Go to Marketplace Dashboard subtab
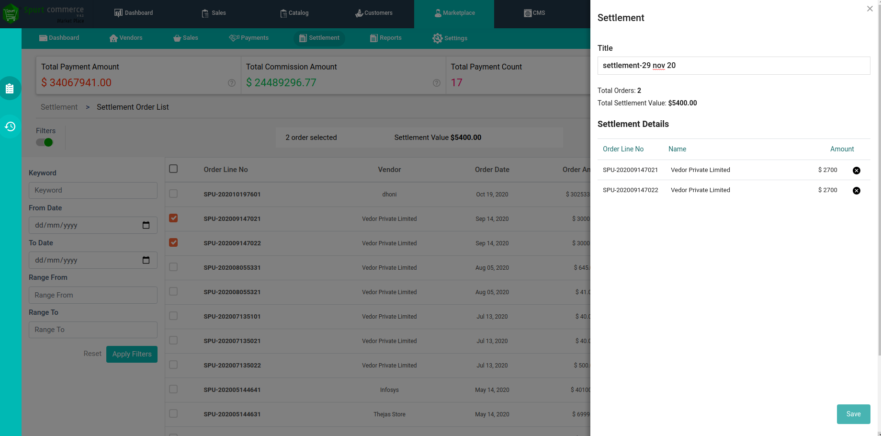Screen dimensions: 881x436 59,38
